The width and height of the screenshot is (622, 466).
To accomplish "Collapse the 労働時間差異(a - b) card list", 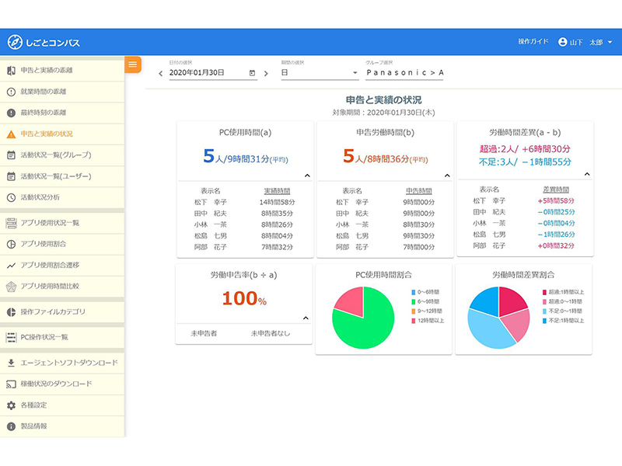I will click(587, 174).
